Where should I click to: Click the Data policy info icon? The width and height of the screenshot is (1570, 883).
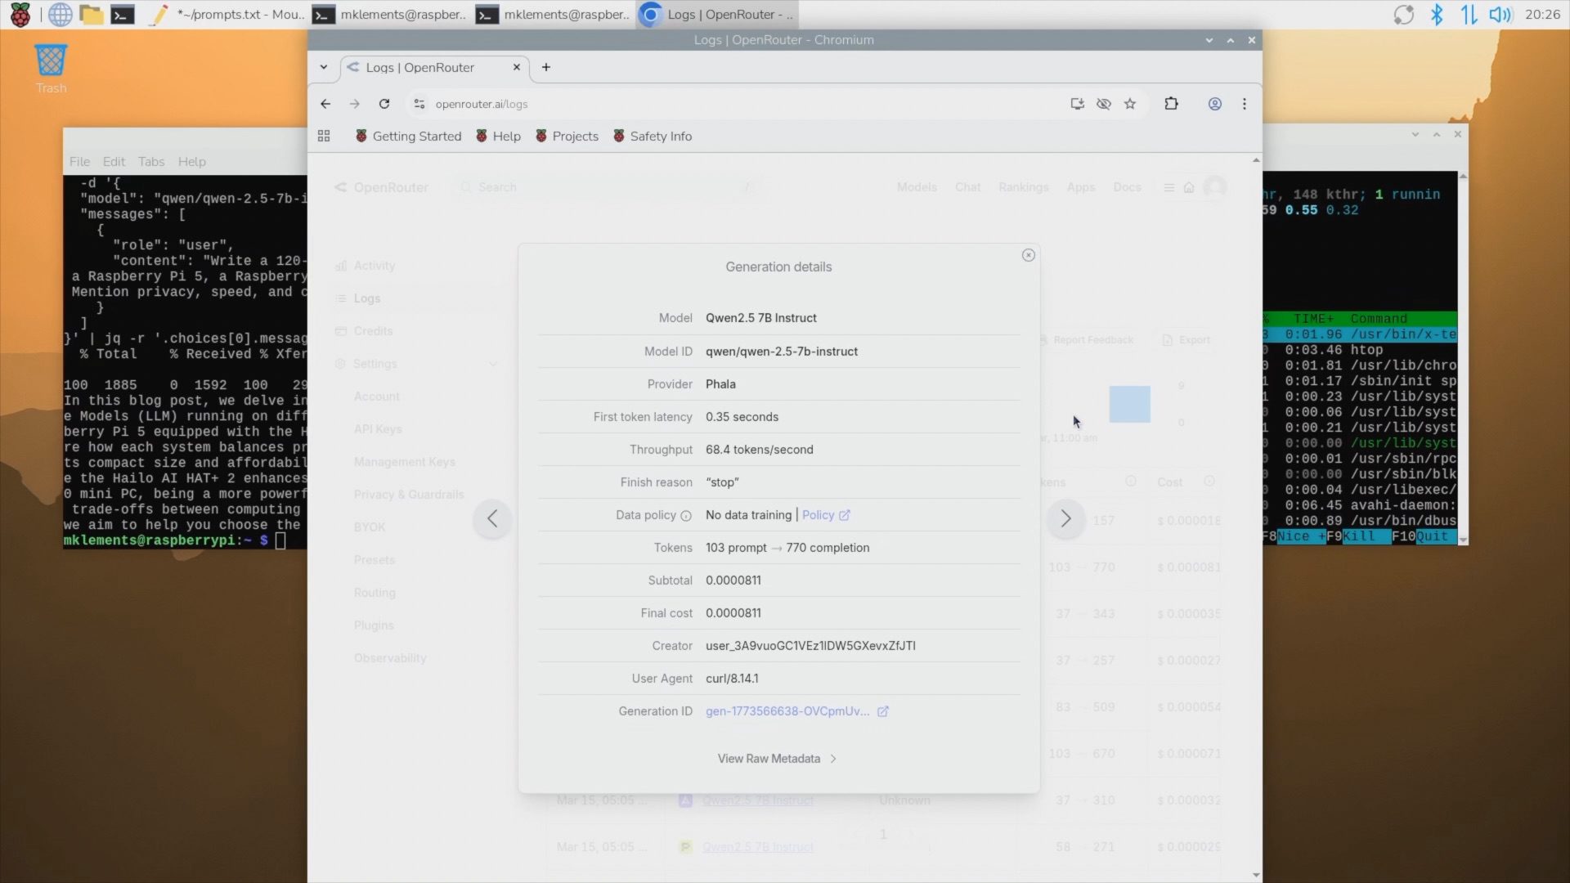[686, 516]
